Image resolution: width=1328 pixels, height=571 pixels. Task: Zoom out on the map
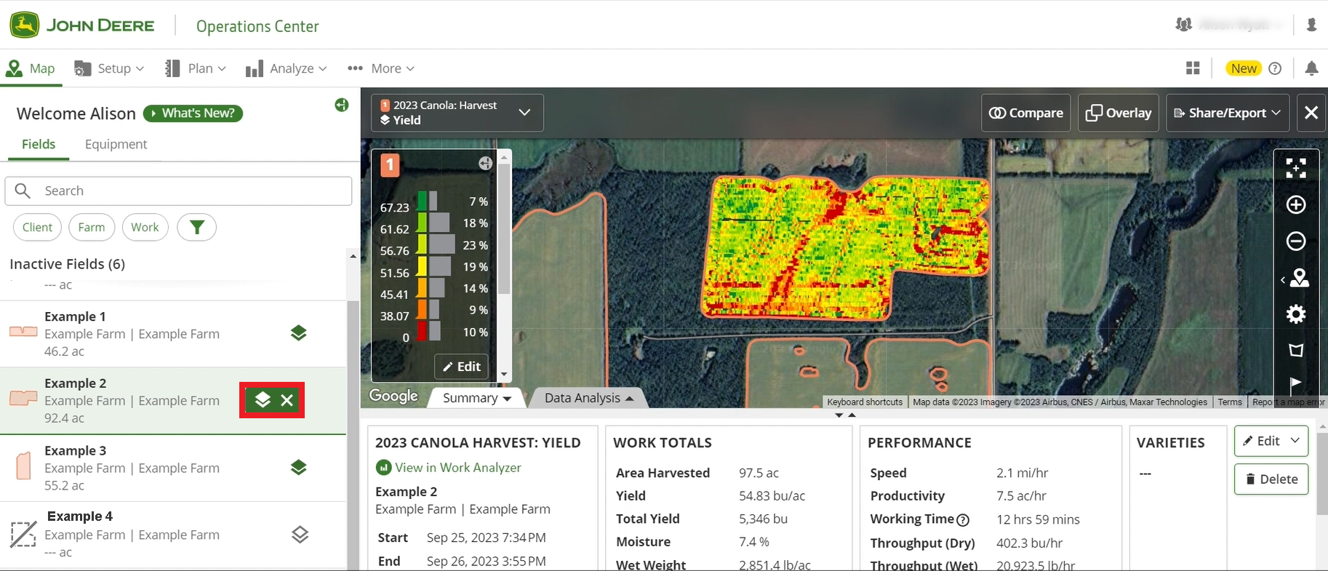coord(1296,241)
